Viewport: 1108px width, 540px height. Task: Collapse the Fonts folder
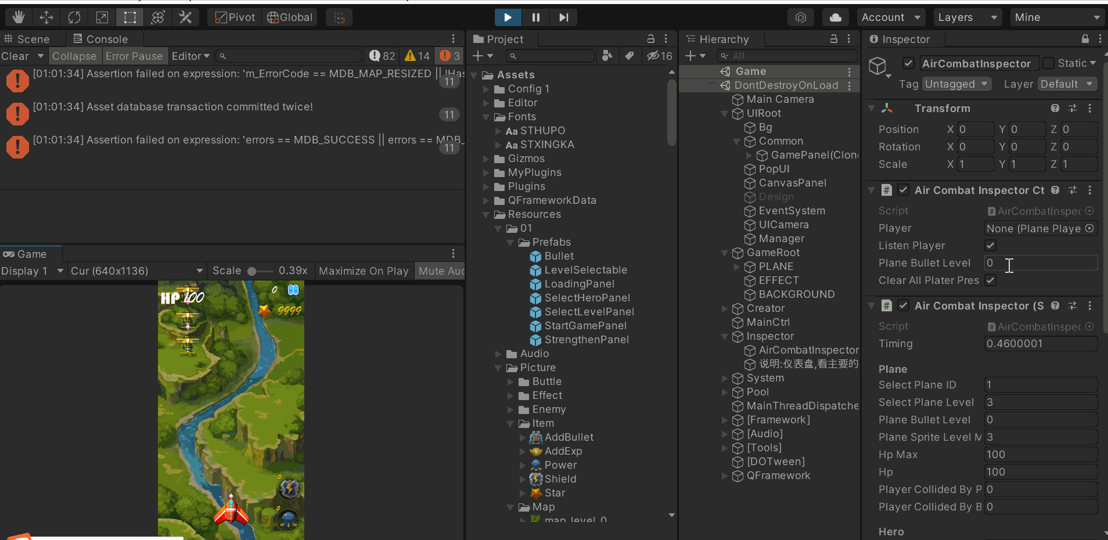(486, 117)
